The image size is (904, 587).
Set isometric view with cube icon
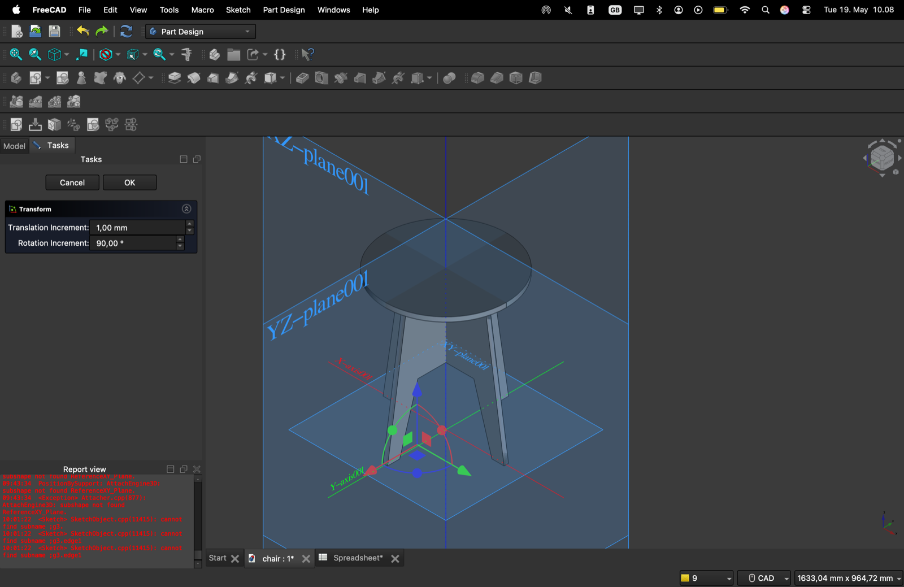pyautogui.click(x=54, y=54)
